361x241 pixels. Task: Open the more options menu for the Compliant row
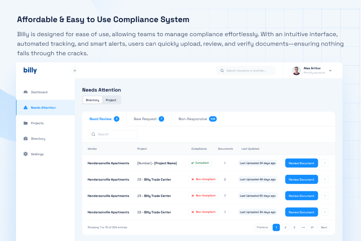pos(324,163)
